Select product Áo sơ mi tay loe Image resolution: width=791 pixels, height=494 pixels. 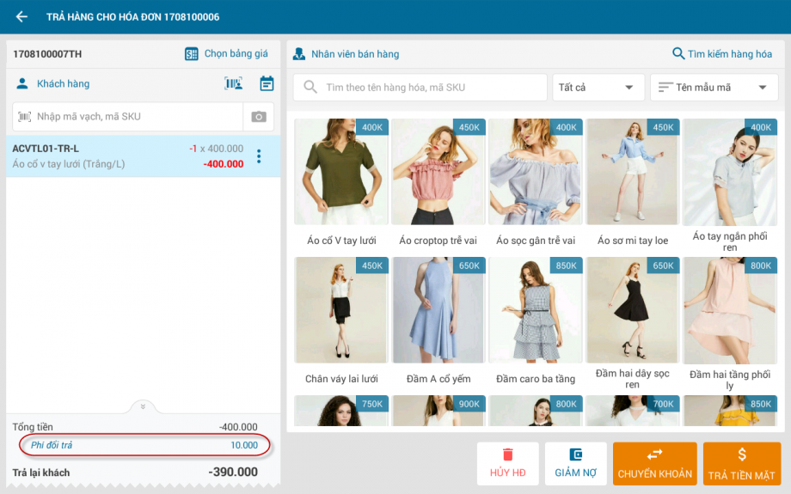click(x=633, y=182)
